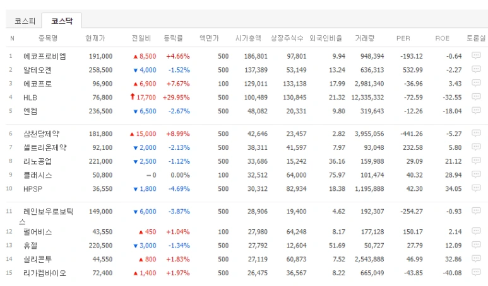Select the 코스닥 tab

click(x=62, y=21)
